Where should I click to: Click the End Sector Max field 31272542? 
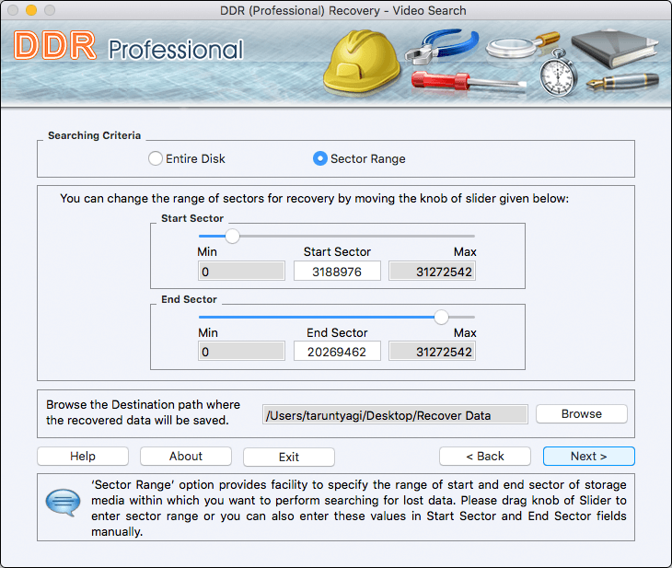point(432,352)
